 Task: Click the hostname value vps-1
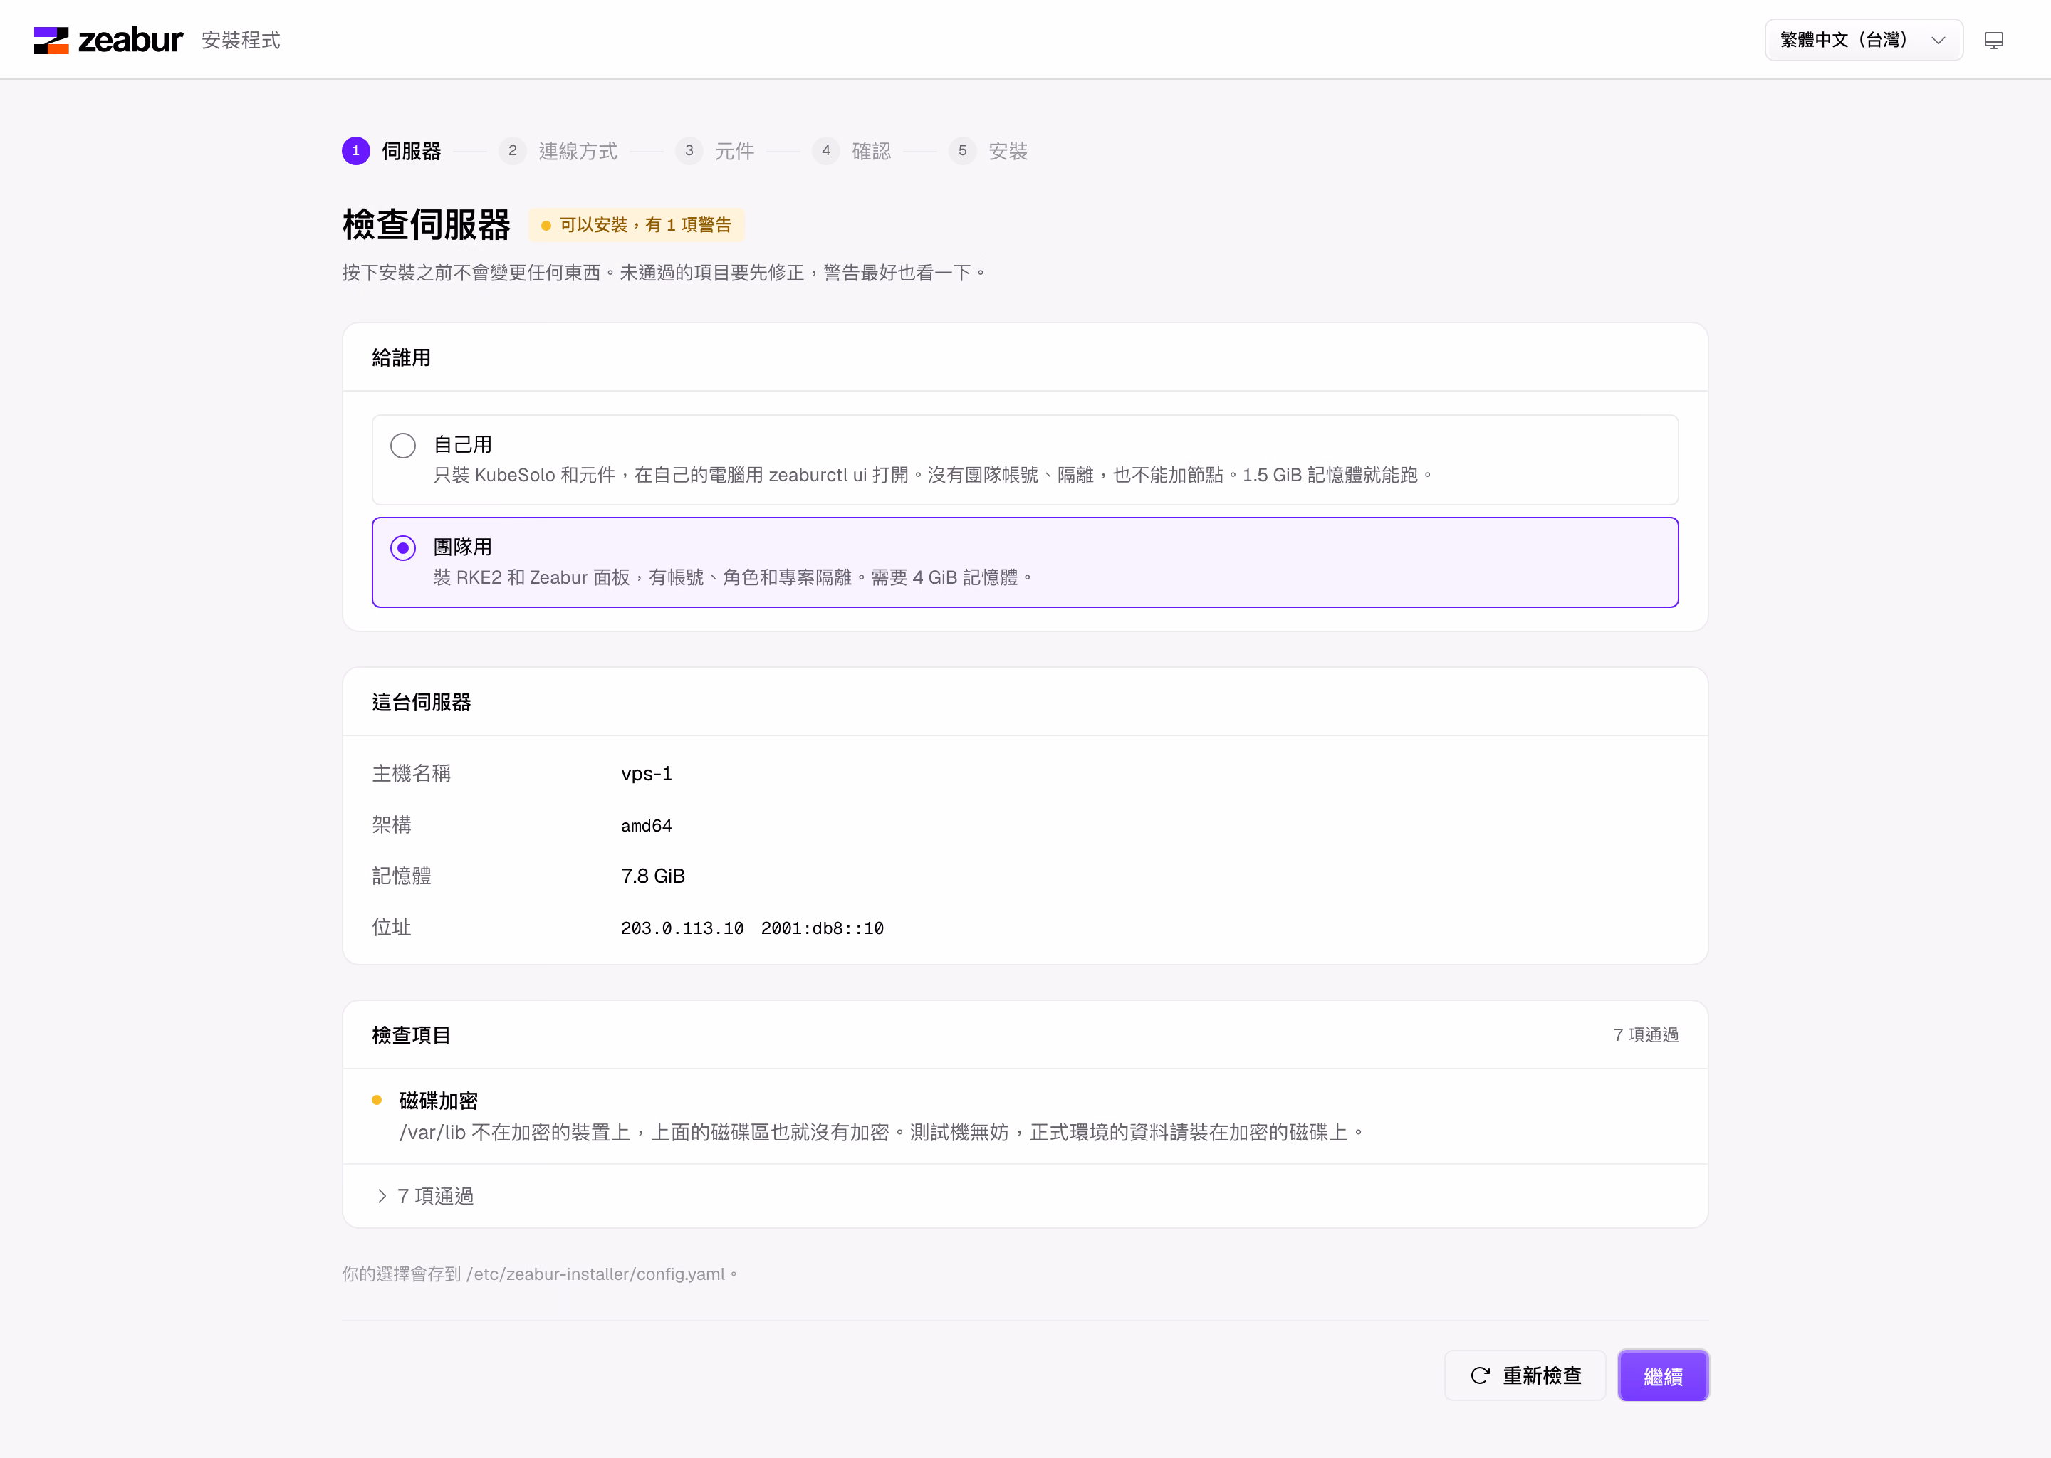(x=647, y=774)
